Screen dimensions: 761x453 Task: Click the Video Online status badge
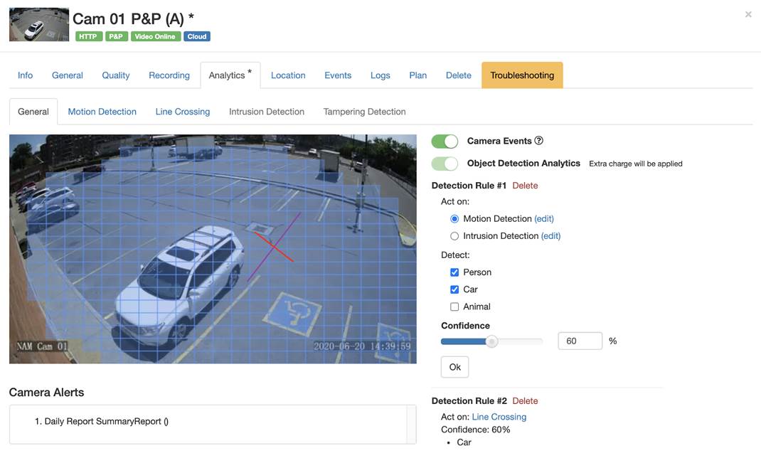pos(155,36)
